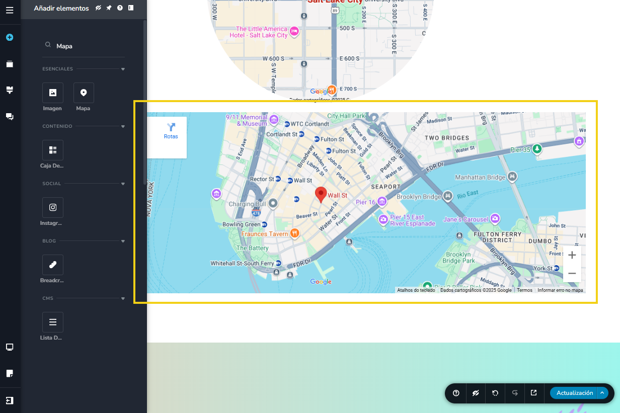Screen dimensions: 620x413
Task: Add the Instagram social element
Action: click(x=53, y=208)
